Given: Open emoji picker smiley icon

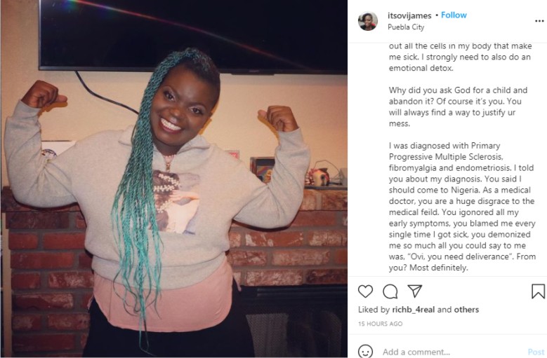Looking at the screenshot, I should [x=365, y=352].
